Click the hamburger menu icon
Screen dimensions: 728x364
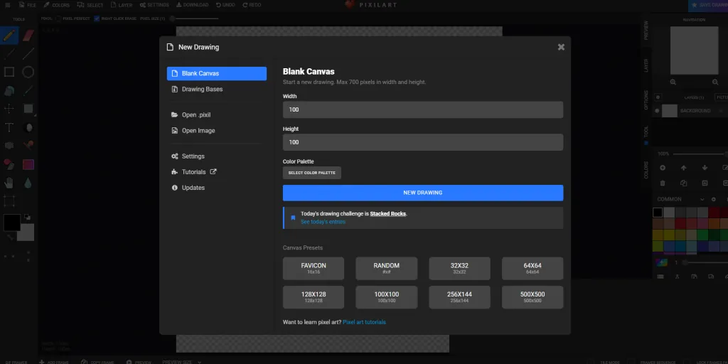tap(7, 5)
